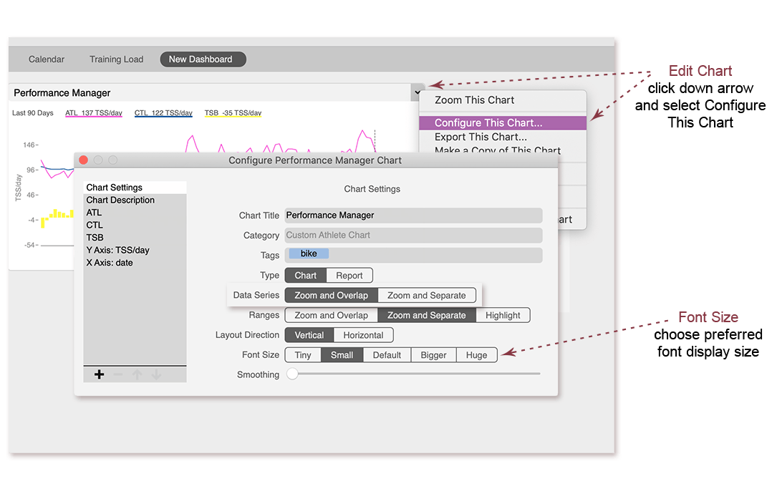Add a new item with the plus icon
Screen dimensions: 777x484
(99, 374)
